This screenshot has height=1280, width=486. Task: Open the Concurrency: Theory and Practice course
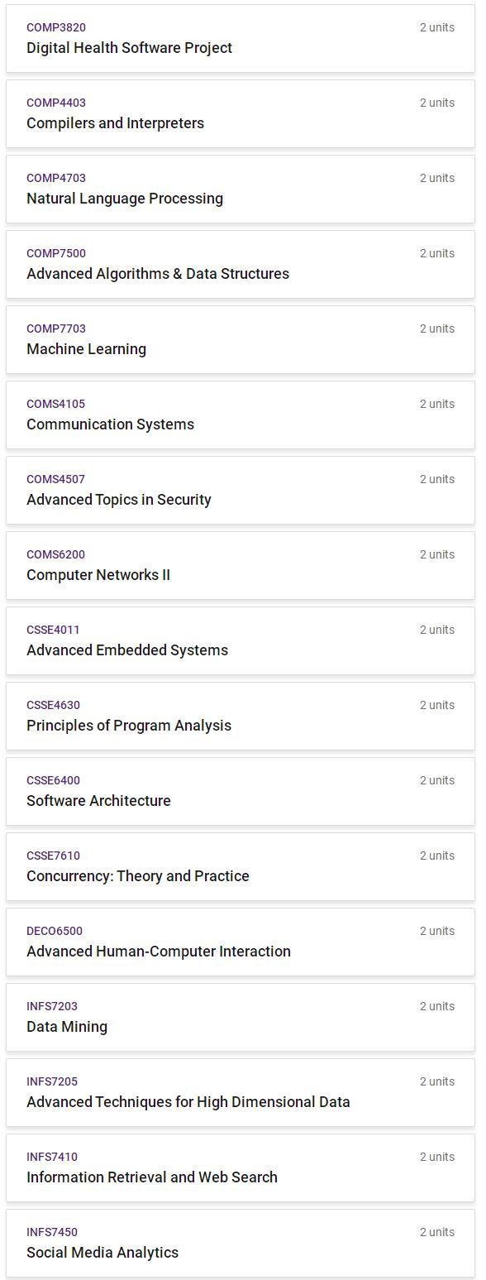[241, 866]
